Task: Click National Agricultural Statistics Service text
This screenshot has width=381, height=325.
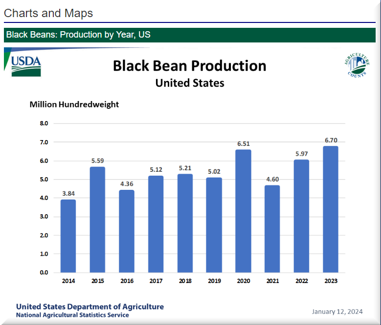Action: [x=72, y=315]
